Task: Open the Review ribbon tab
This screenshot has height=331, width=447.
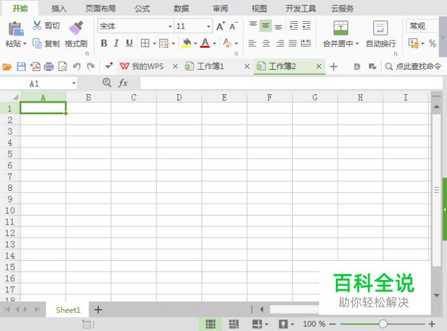Action: [x=220, y=8]
